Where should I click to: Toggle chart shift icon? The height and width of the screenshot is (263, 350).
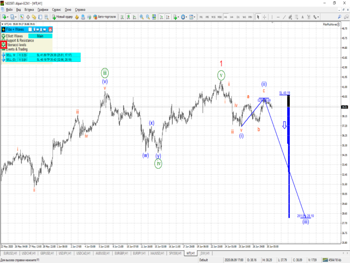click(168, 17)
